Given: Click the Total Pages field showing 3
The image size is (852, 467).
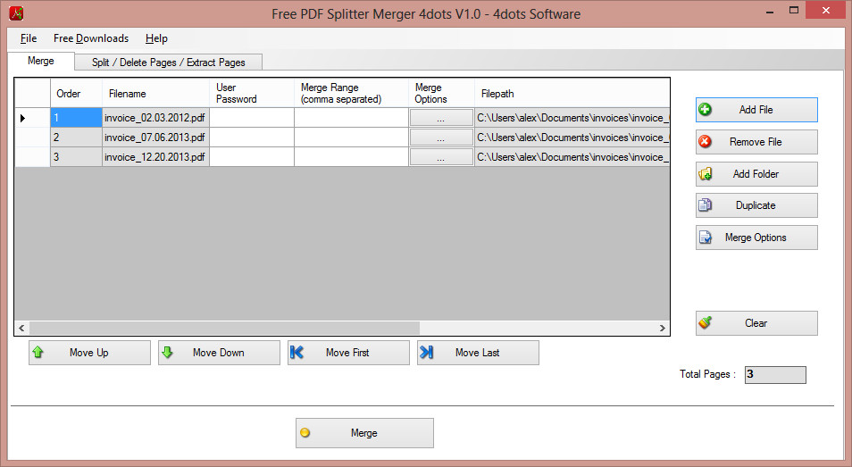Looking at the screenshot, I should pyautogui.click(x=775, y=375).
